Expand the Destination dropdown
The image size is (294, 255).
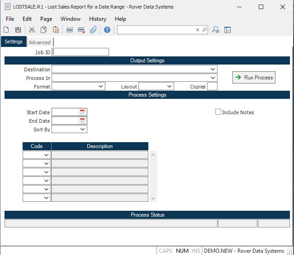(x=213, y=70)
